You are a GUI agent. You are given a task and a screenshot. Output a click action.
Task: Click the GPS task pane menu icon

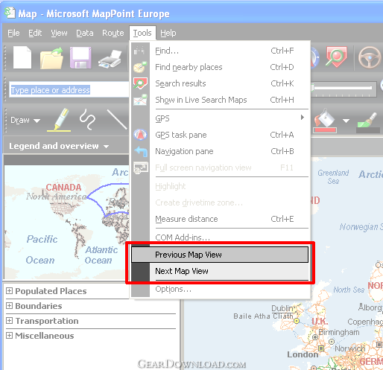click(x=140, y=135)
